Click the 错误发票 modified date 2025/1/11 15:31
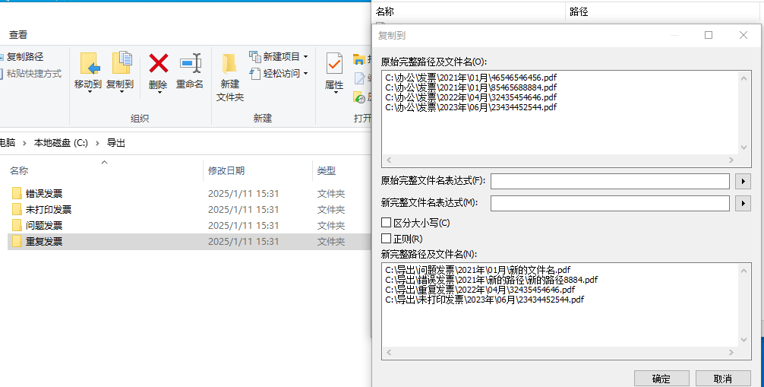Image resolution: width=764 pixels, height=387 pixels. [x=243, y=193]
